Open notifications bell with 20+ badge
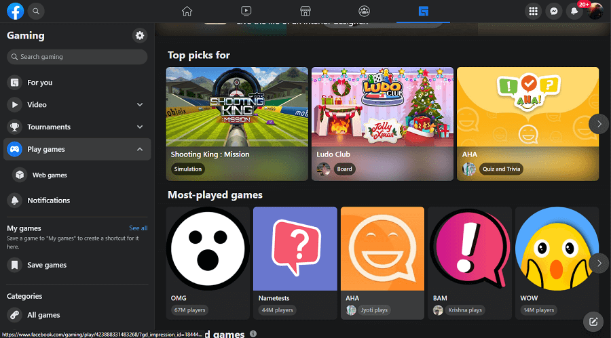This screenshot has width=611, height=338. [574, 12]
